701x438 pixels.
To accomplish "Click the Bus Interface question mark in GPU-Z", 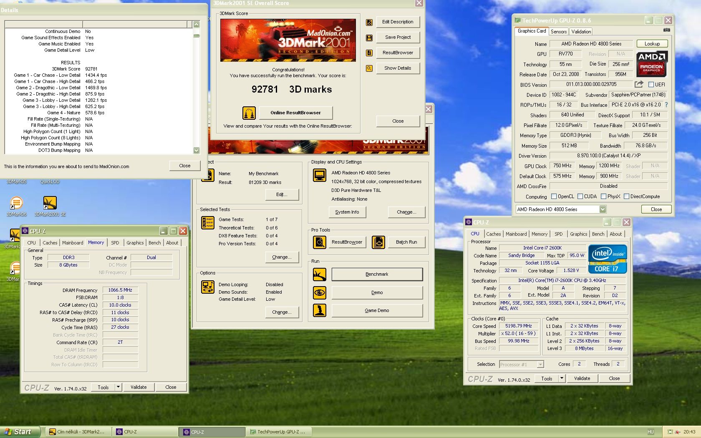I will pyautogui.click(x=666, y=105).
